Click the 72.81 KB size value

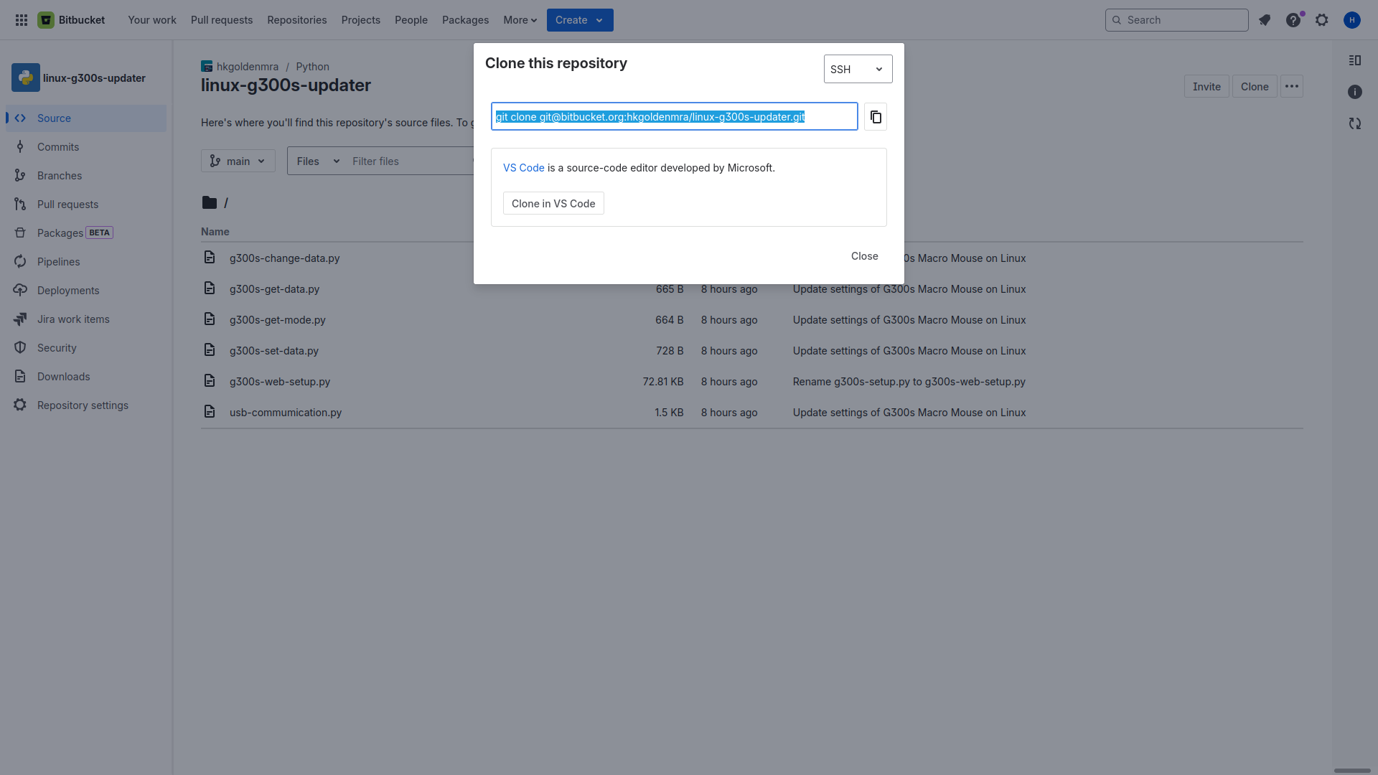(663, 382)
